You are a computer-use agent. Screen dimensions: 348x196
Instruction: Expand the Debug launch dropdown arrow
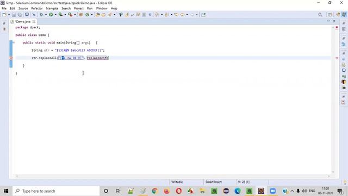(x=46, y=15)
